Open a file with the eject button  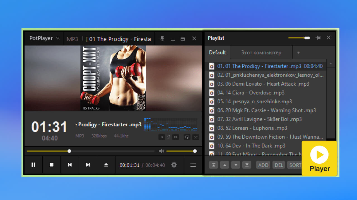tap(106, 165)
